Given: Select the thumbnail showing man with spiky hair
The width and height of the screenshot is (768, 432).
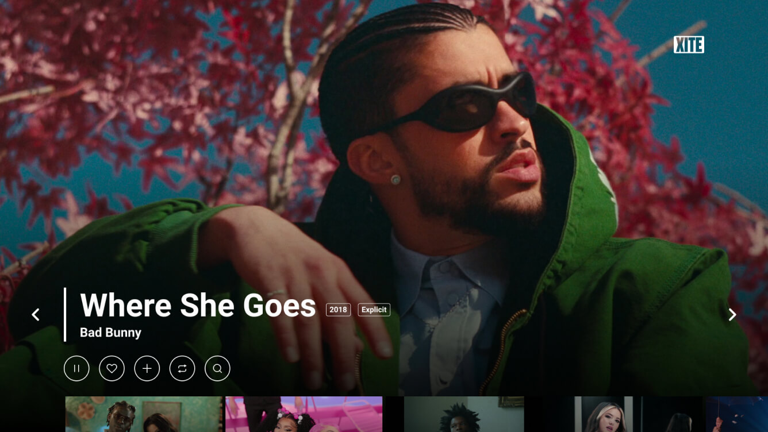Looking at the screenshot, I should pos(464,414).
